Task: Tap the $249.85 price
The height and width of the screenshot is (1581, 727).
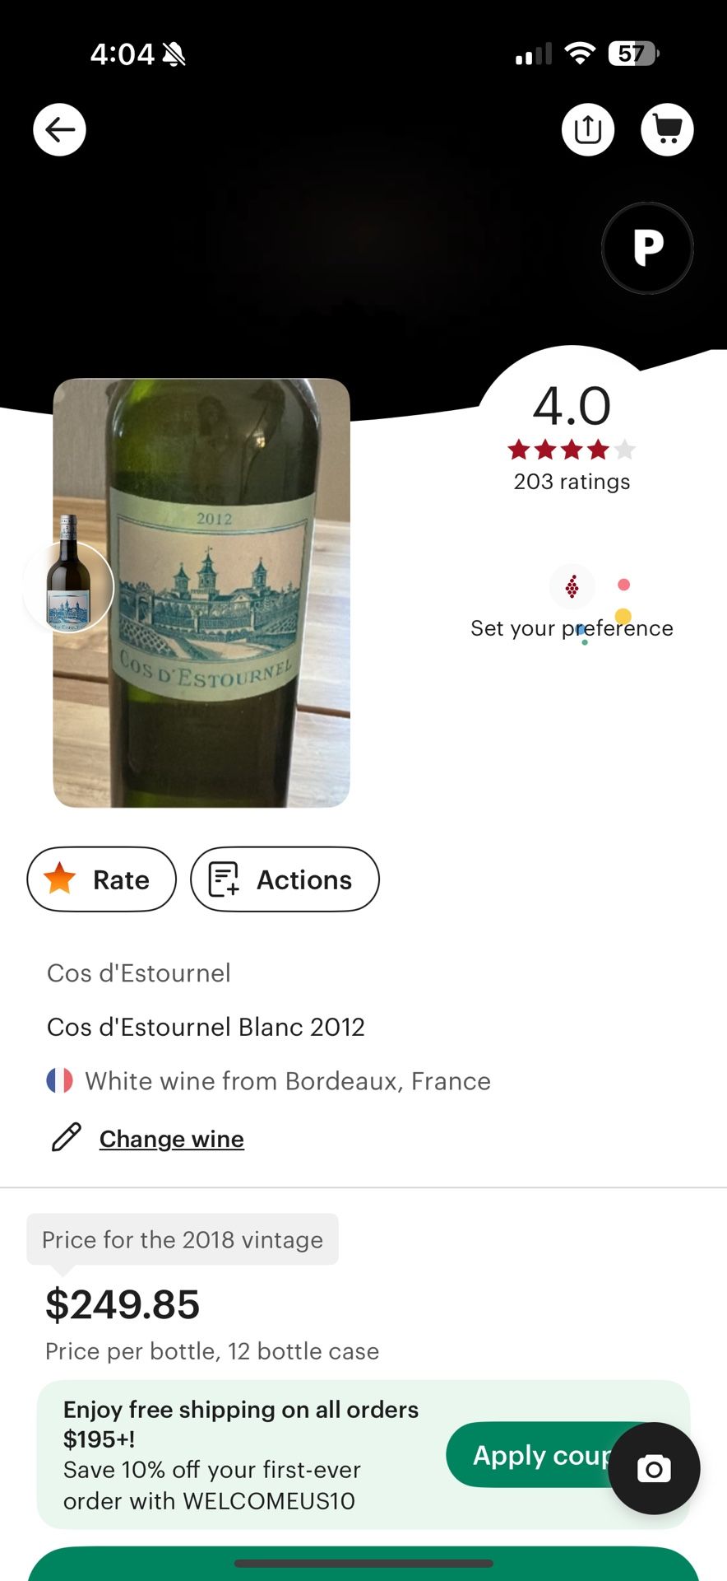Action: click(123, 1305)
